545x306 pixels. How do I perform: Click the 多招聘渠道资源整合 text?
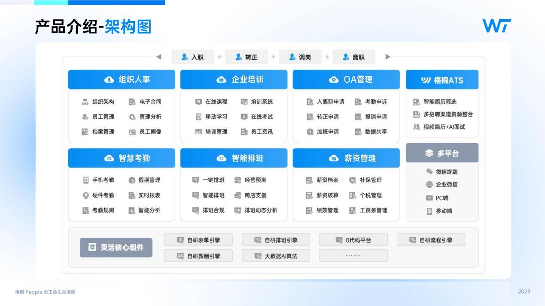[448, 114]
